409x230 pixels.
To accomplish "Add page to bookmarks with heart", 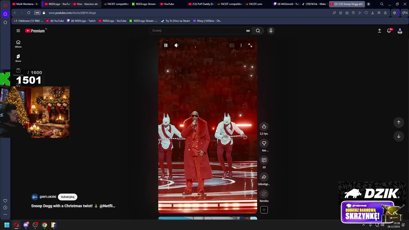I will (366, 13).
